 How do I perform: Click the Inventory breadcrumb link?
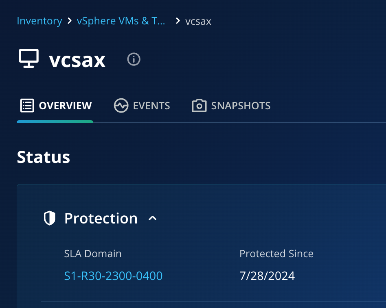(x=39, y=21)
